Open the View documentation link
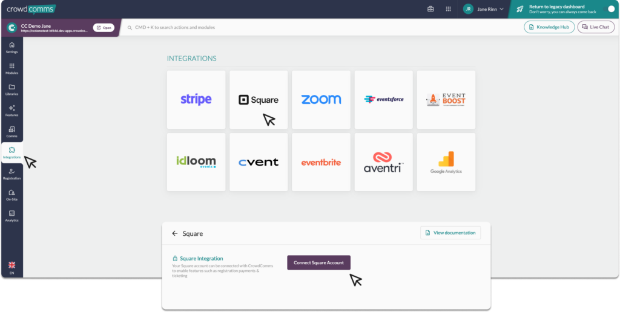This screenshot has height=312, width=620. 450,233
